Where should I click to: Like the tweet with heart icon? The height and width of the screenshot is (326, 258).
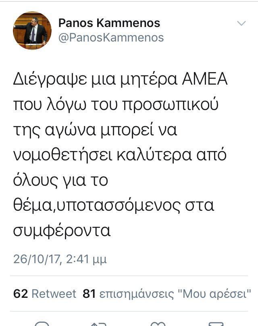click(x=158, y=324)
